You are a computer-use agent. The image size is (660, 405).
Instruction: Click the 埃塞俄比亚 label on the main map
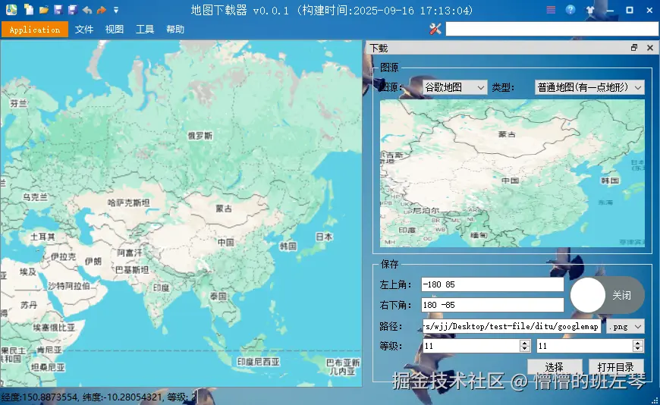point(54,327)
